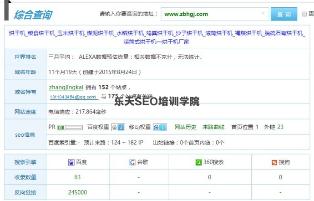Click the 搜狗 indexed count 0
Screen dimensions: 314x201
280,177
